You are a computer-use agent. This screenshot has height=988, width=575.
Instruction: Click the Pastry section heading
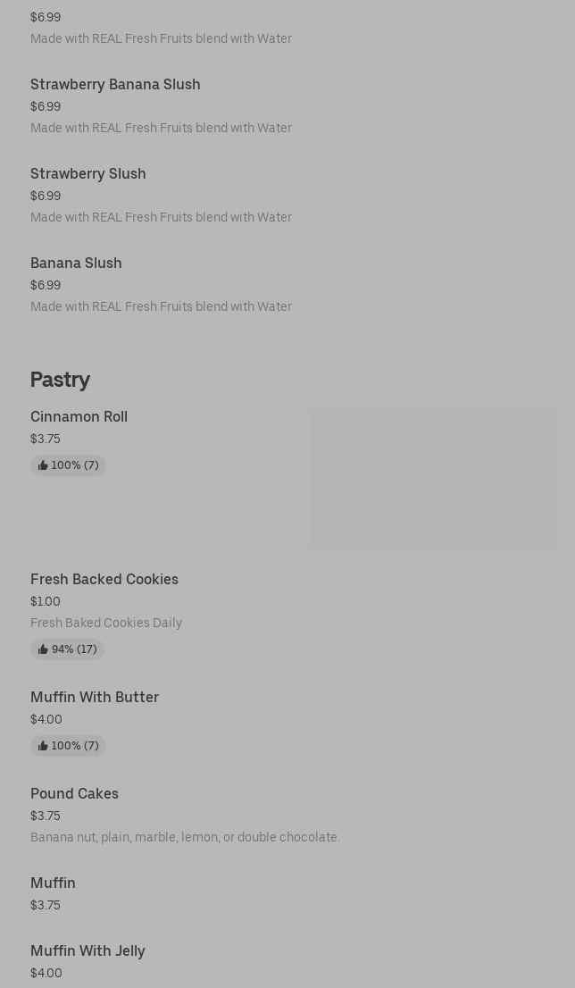pos(60,379)
